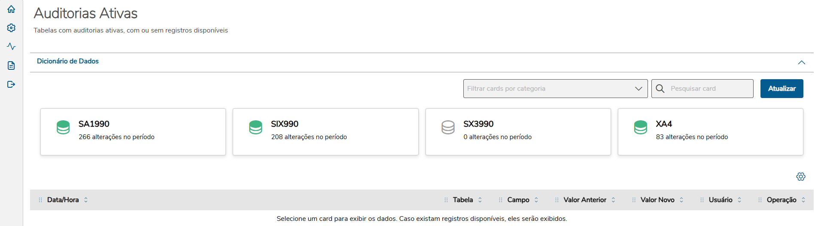Click the SA1990 green database icon
818x226 pixels.
[63, 128]
